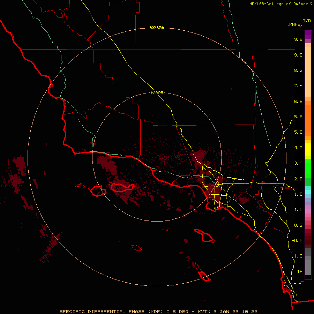Click the 100 NMI range ring label
314x314 pixels.
(x=157, y=28)
